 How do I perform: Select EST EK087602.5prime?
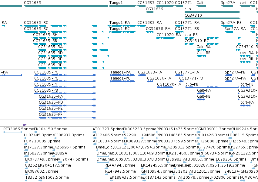click(x=42, y=171)
